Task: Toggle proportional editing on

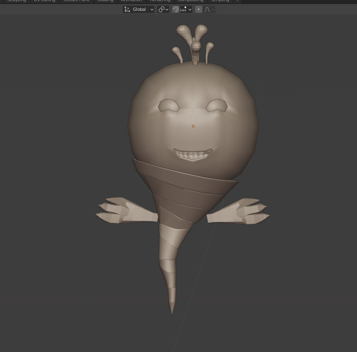Action: [199, 9]
